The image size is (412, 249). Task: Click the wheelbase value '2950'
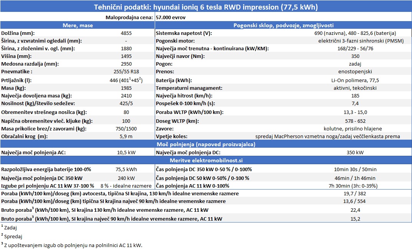126,64
